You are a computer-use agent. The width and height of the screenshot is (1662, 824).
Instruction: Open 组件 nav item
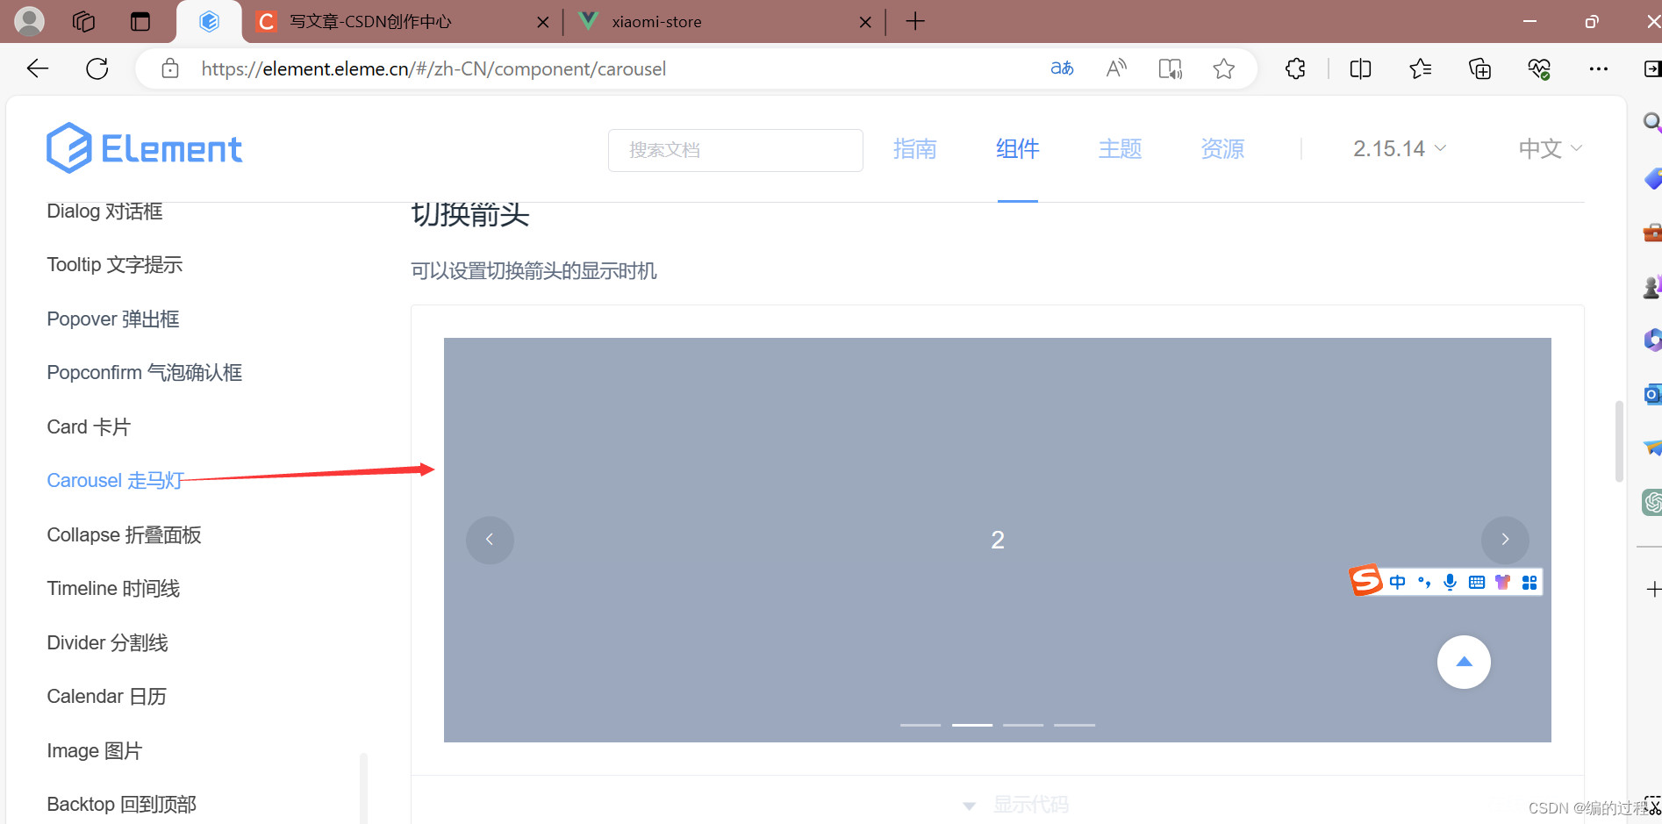1018,148
